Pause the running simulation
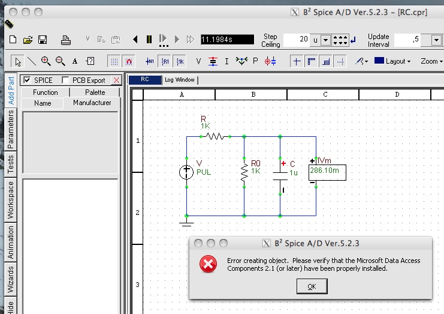This screenshot has width=444, height=314. (x=149, y=40)
